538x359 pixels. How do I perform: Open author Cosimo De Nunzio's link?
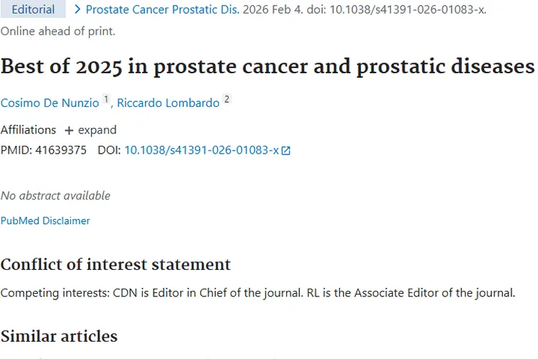pos(49,103)
